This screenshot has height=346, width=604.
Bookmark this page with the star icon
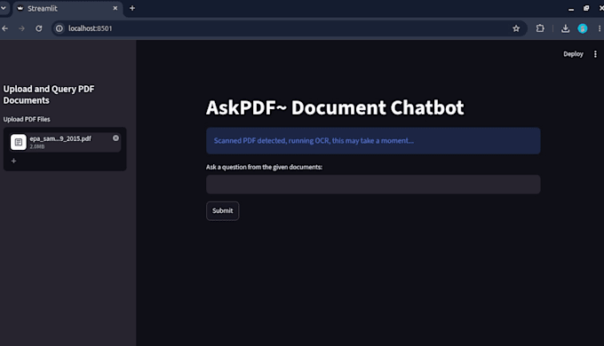point(516,28)
